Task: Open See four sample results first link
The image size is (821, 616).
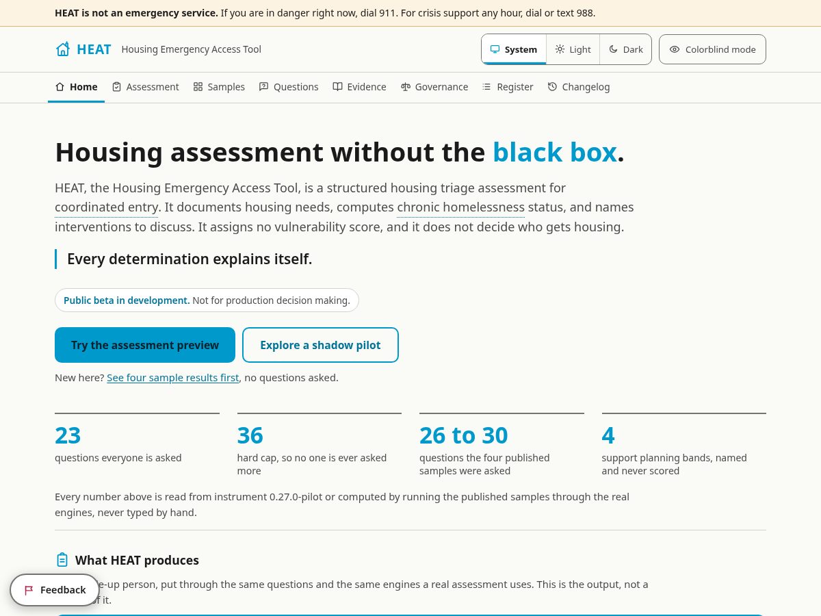Action: (x=173, y=378)
